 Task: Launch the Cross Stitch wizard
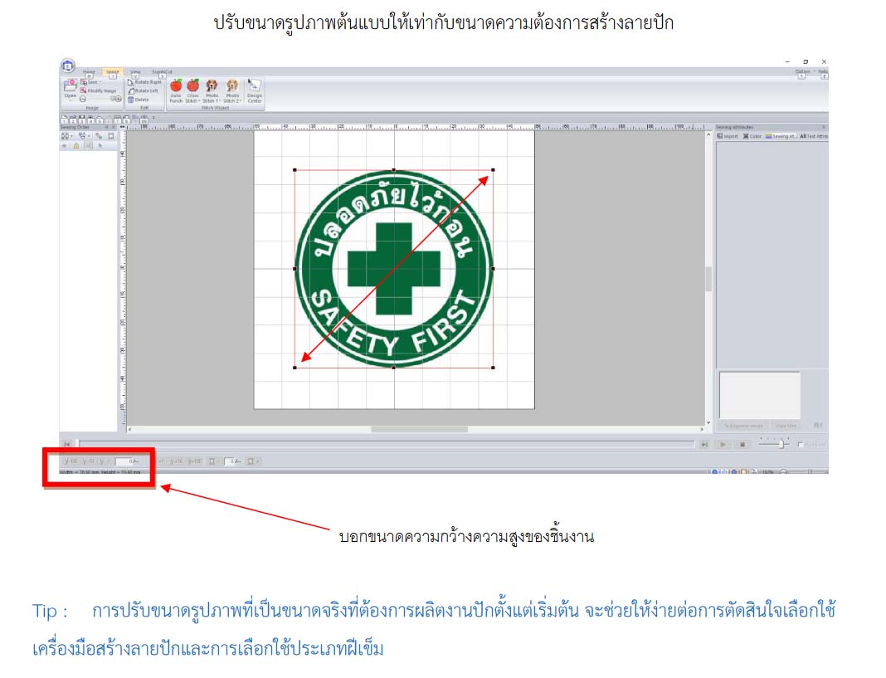(193, 90)
